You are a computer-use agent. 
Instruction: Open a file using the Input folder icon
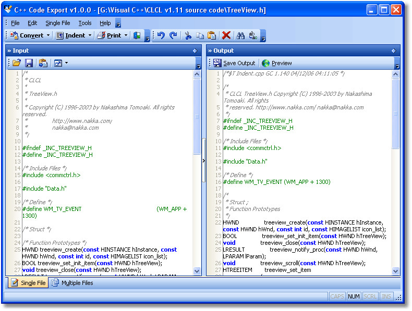click(x=17, y=63)
